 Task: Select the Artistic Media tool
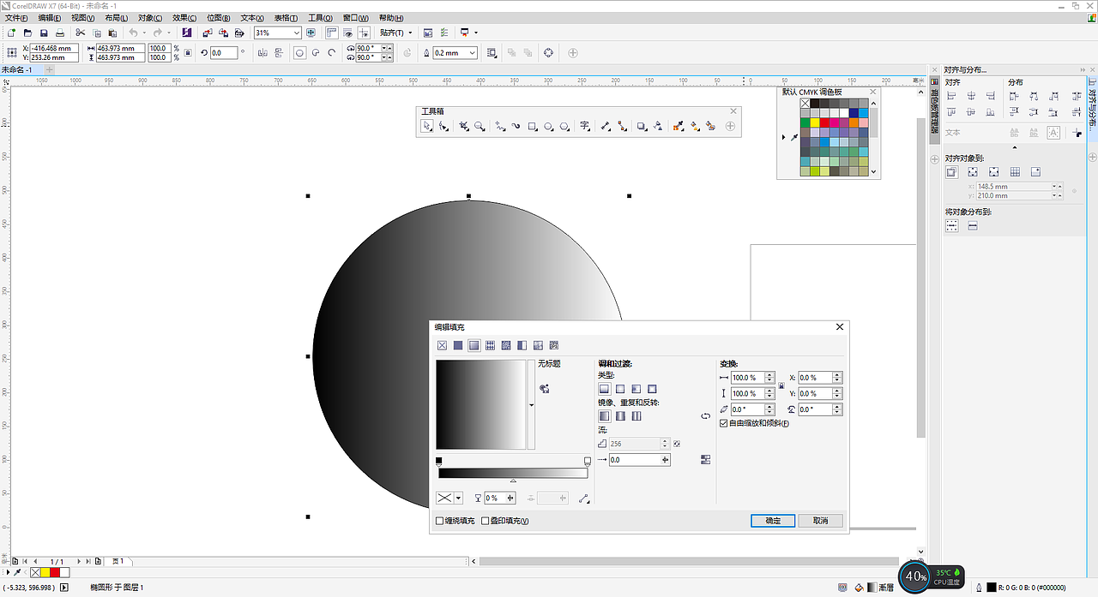[516, 126]
